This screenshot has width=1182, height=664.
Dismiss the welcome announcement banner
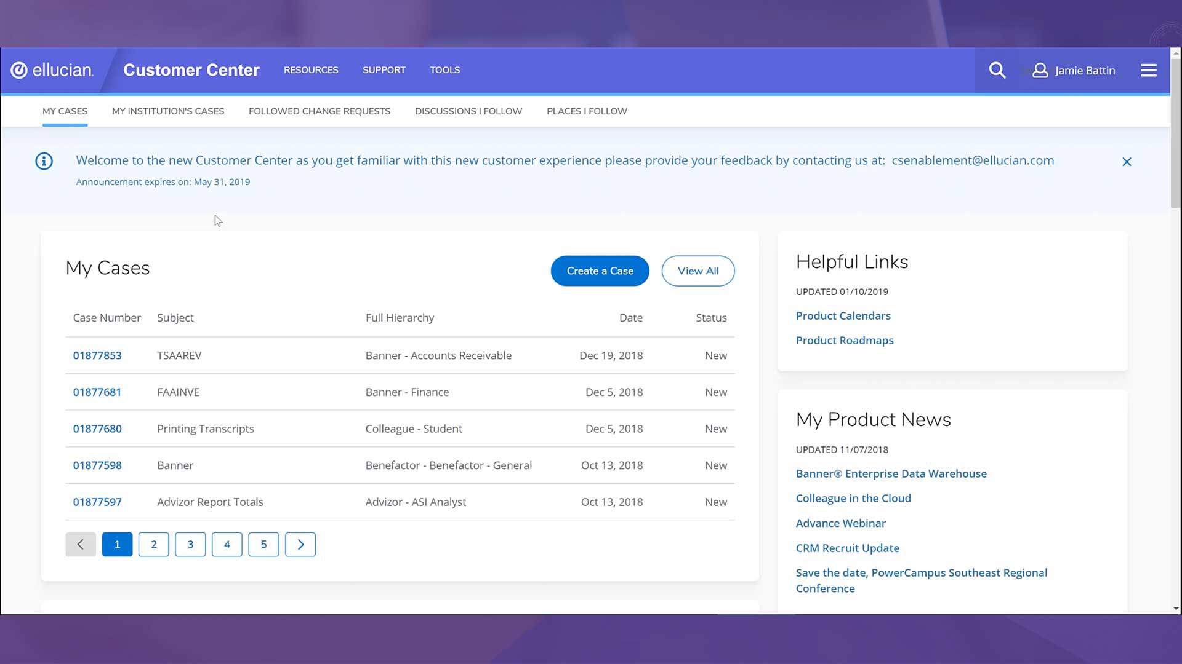[1127, 162]
